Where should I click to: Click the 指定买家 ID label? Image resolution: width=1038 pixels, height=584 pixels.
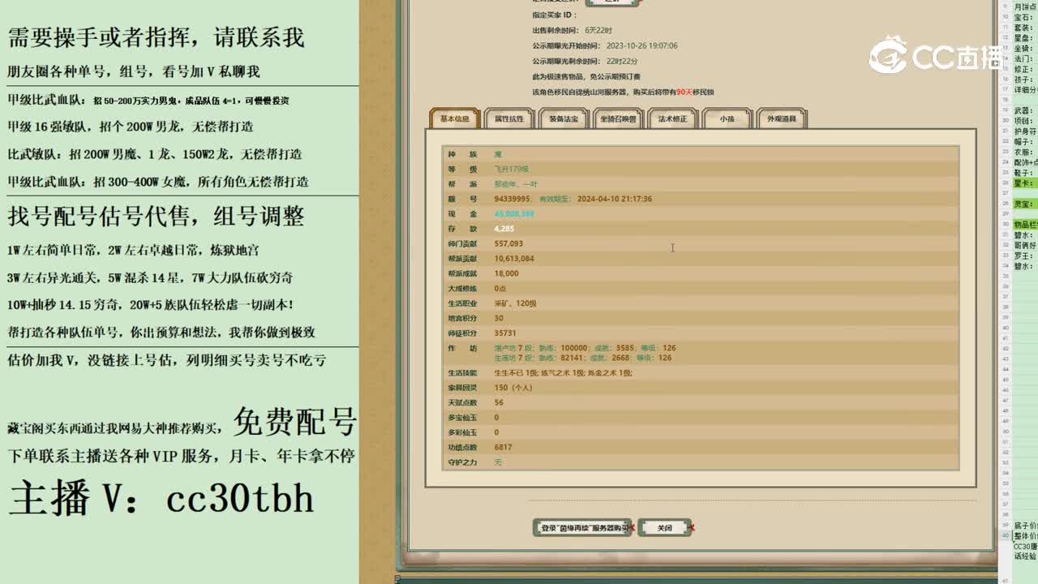[555, 15]
